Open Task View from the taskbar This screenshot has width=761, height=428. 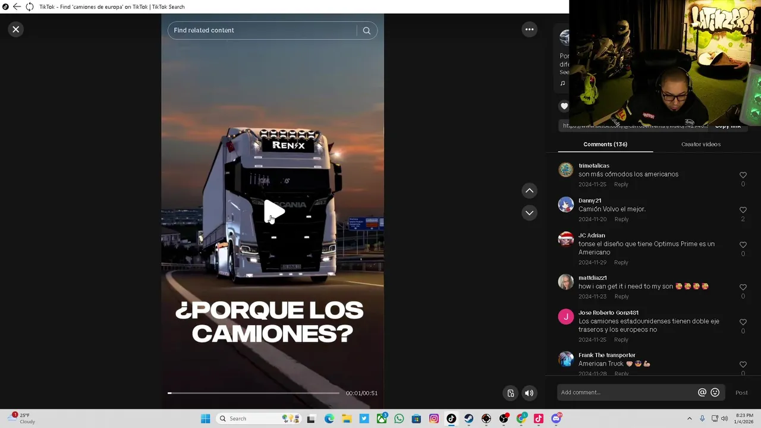[311, 418]
